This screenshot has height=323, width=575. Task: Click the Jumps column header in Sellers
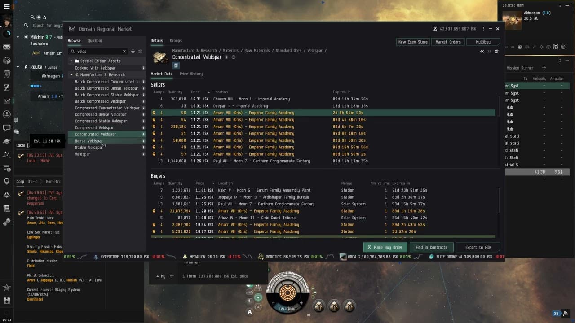[159, 92]
